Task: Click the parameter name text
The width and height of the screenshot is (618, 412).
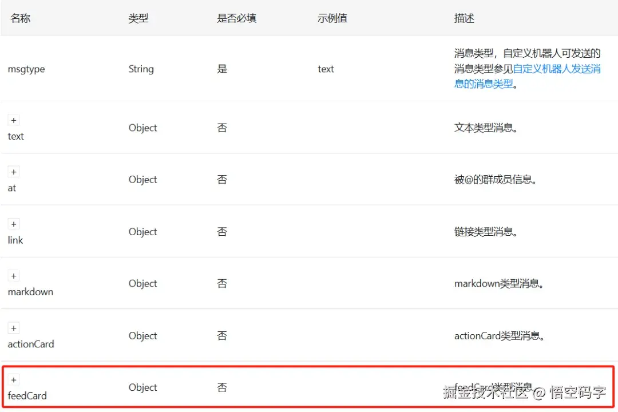Action: tap(16, 136)
